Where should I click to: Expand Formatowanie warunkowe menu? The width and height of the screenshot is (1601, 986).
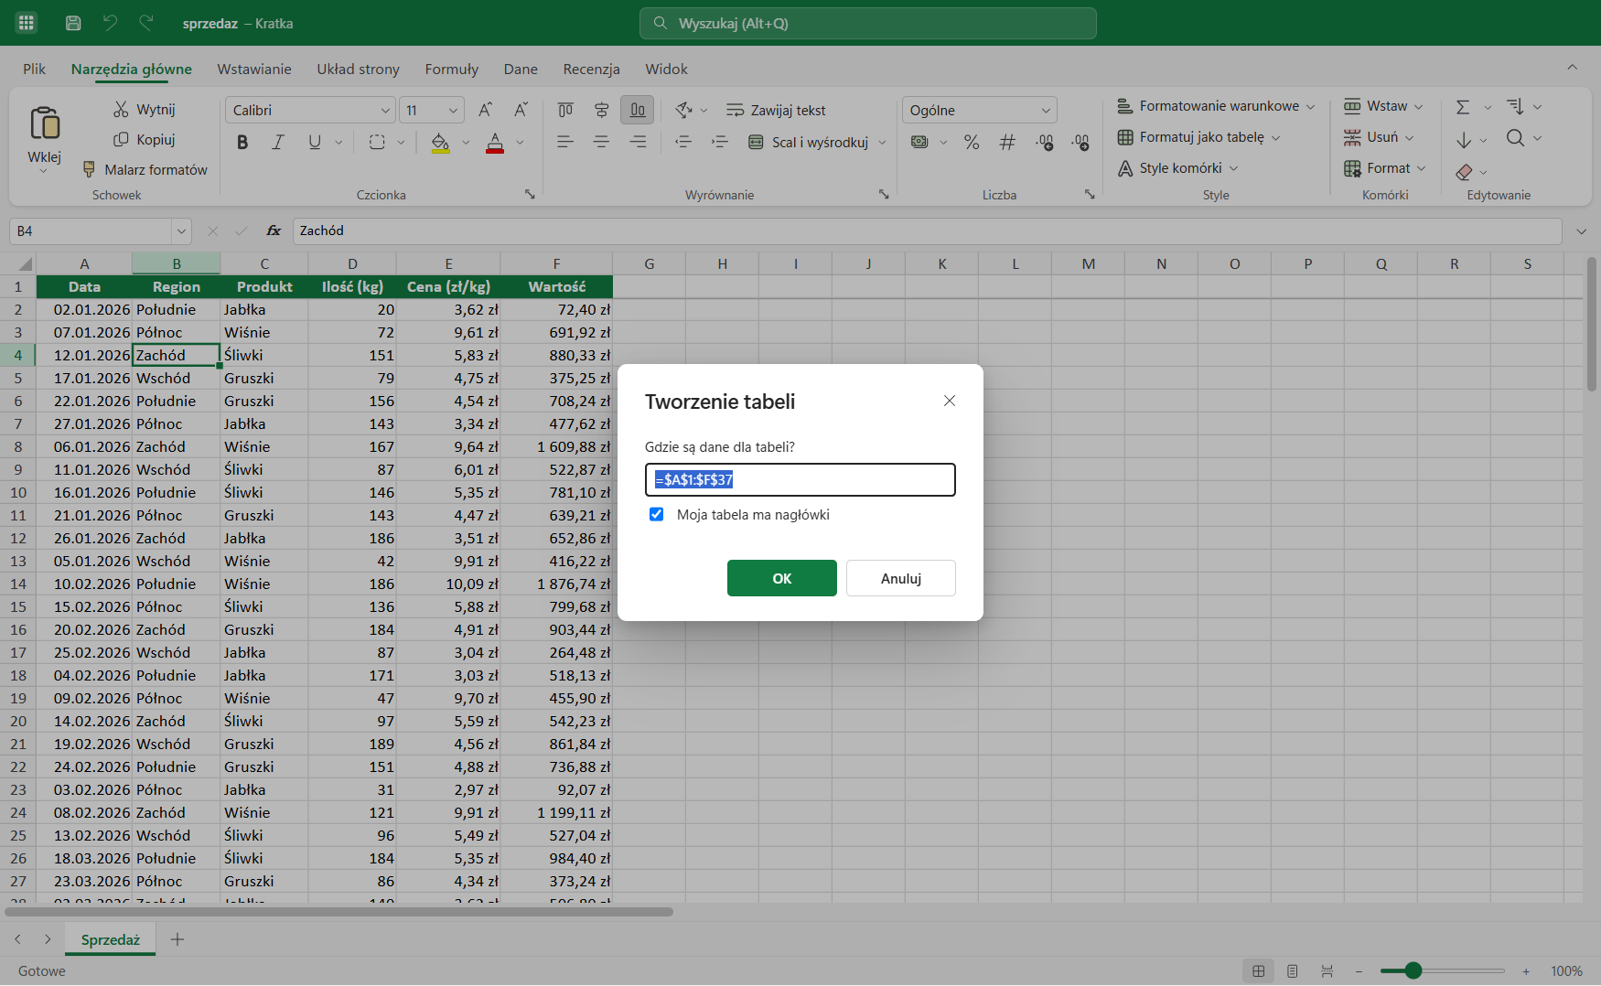pos(1216,106)
